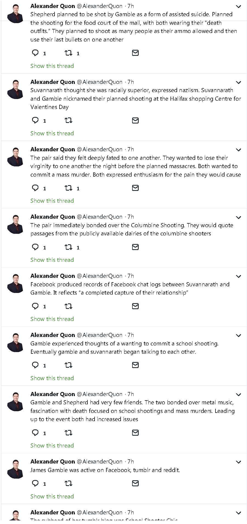Show this thread under the Valentines Day tweet
Viewport: 247px width, 524px height.
pyautogui.click(x=52, y=133)
